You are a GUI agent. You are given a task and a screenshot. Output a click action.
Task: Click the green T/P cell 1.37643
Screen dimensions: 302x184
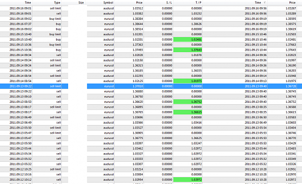coord(187,50)
